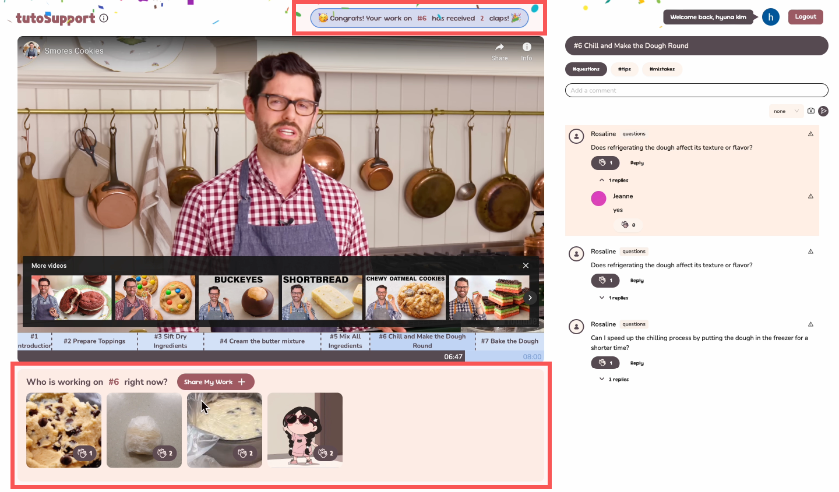Toggle the #questions filter tag
The width and height of the screenshot is (839, 492).
(586, 69)
